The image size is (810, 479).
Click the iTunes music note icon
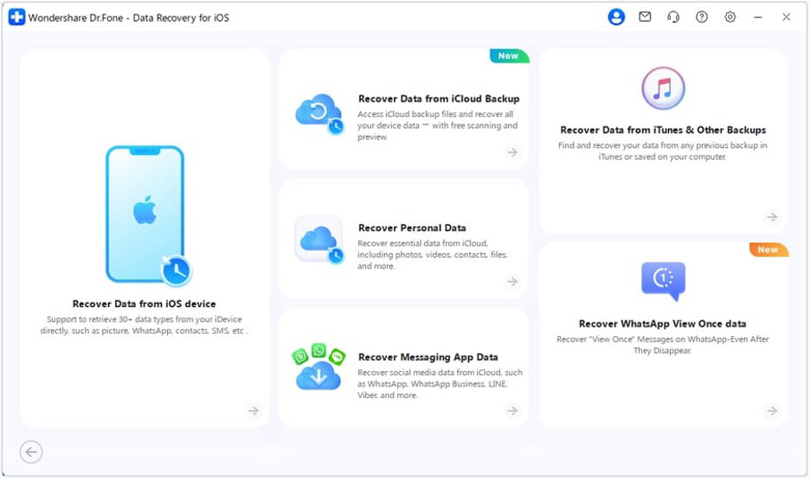click(663, 88)
